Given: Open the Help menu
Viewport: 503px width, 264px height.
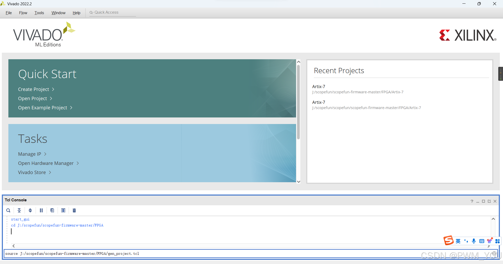Looking at the screenshot, I should 76,13.
